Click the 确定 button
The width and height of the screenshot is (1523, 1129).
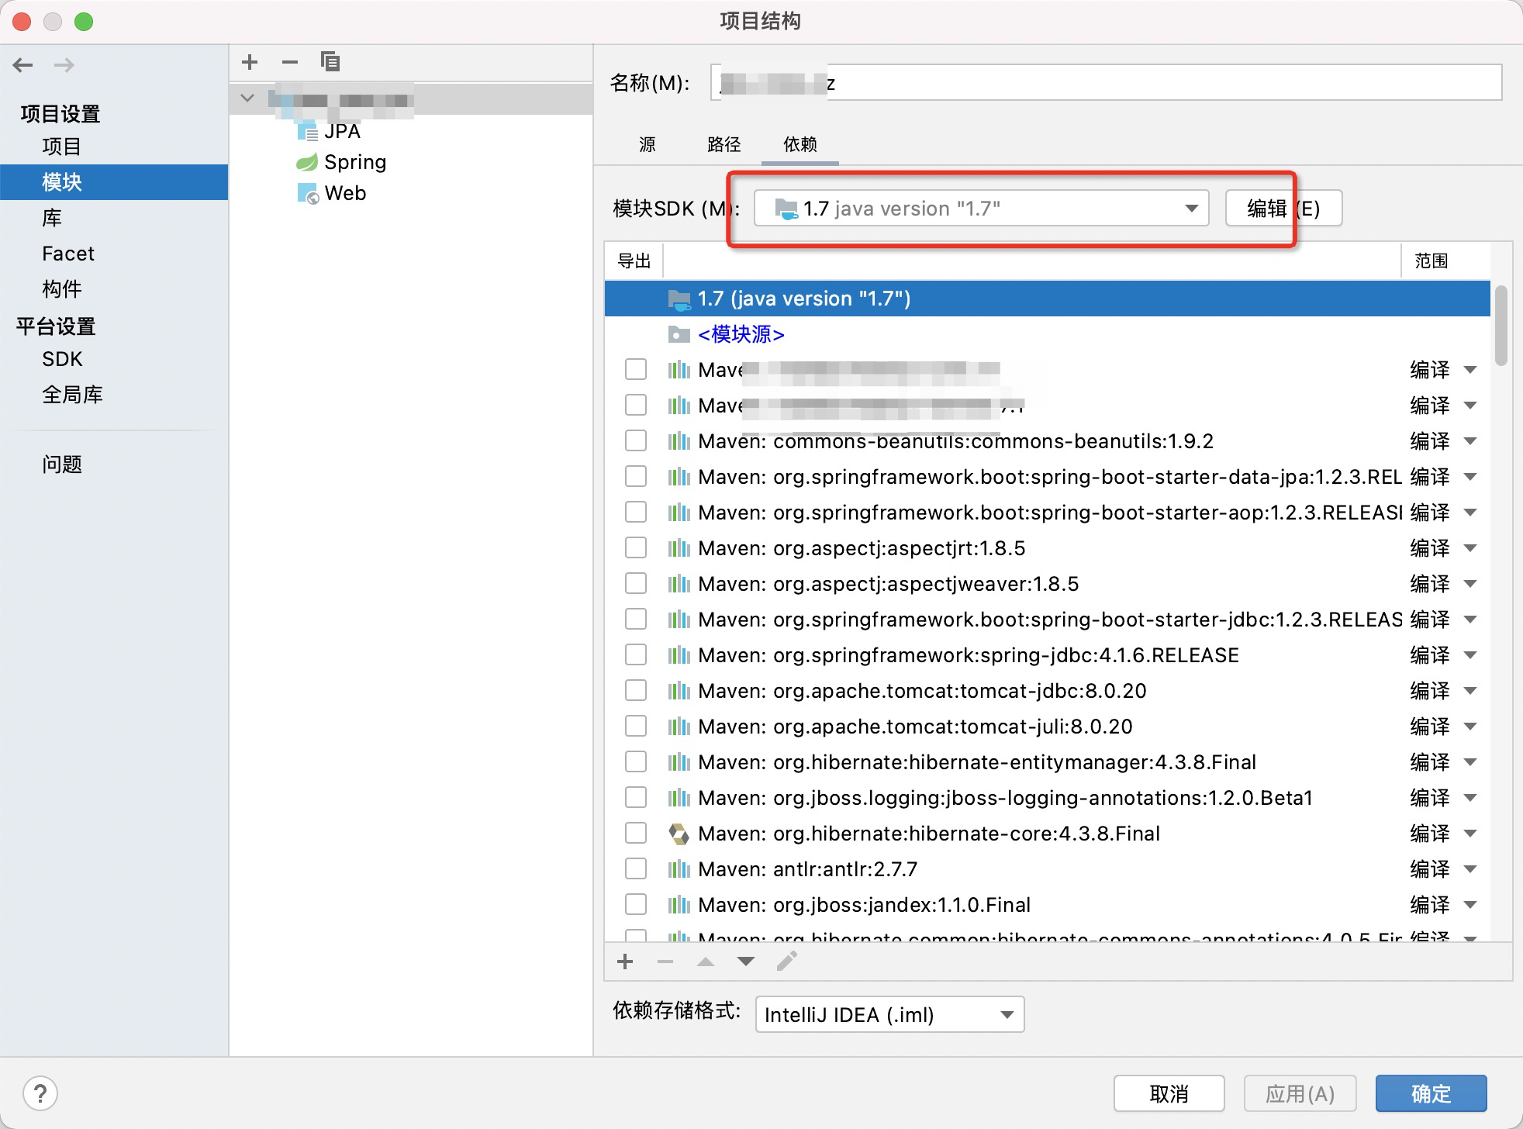(1431, 1093)
